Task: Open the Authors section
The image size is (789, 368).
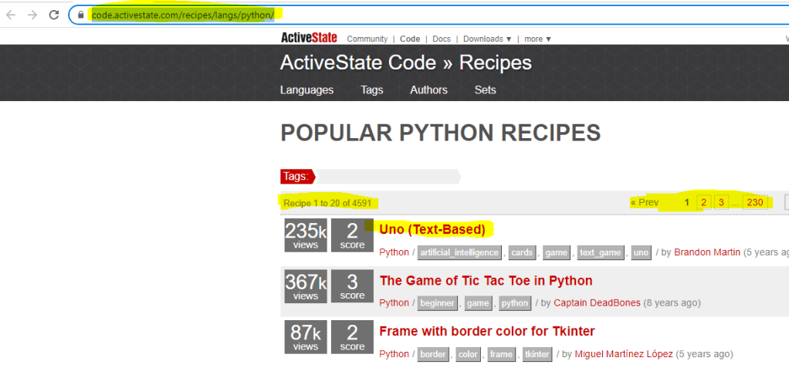Action: (428, 89)
